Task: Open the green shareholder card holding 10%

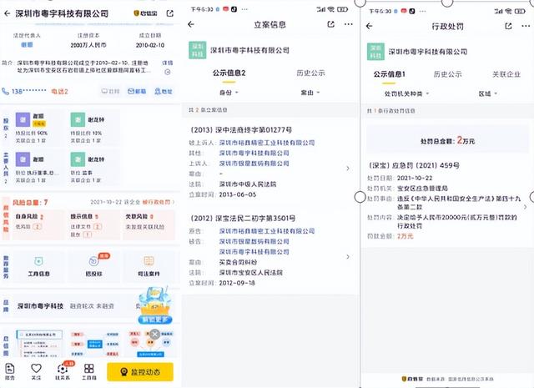Action: [x=93, y=126]
